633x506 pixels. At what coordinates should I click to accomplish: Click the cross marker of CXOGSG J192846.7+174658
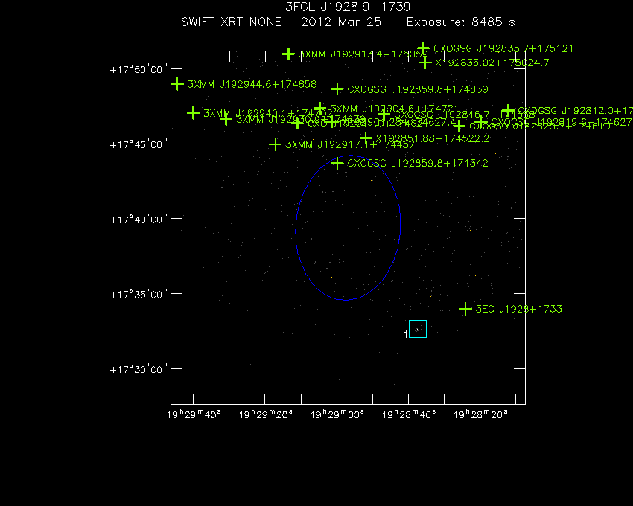384,115
